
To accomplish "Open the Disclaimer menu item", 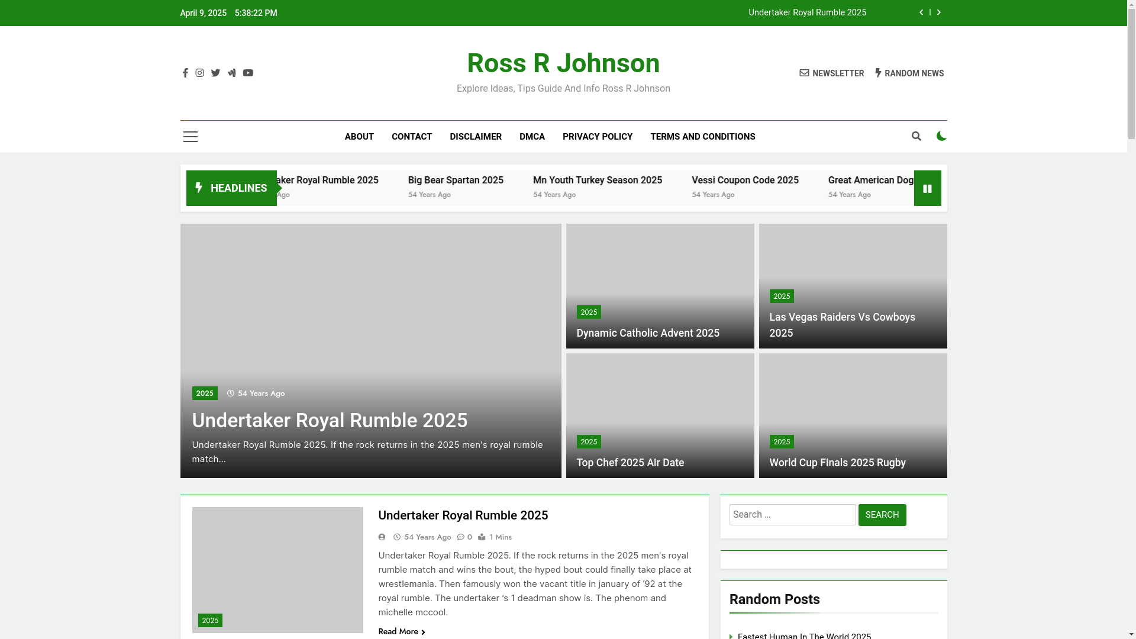I will point(476,137).
